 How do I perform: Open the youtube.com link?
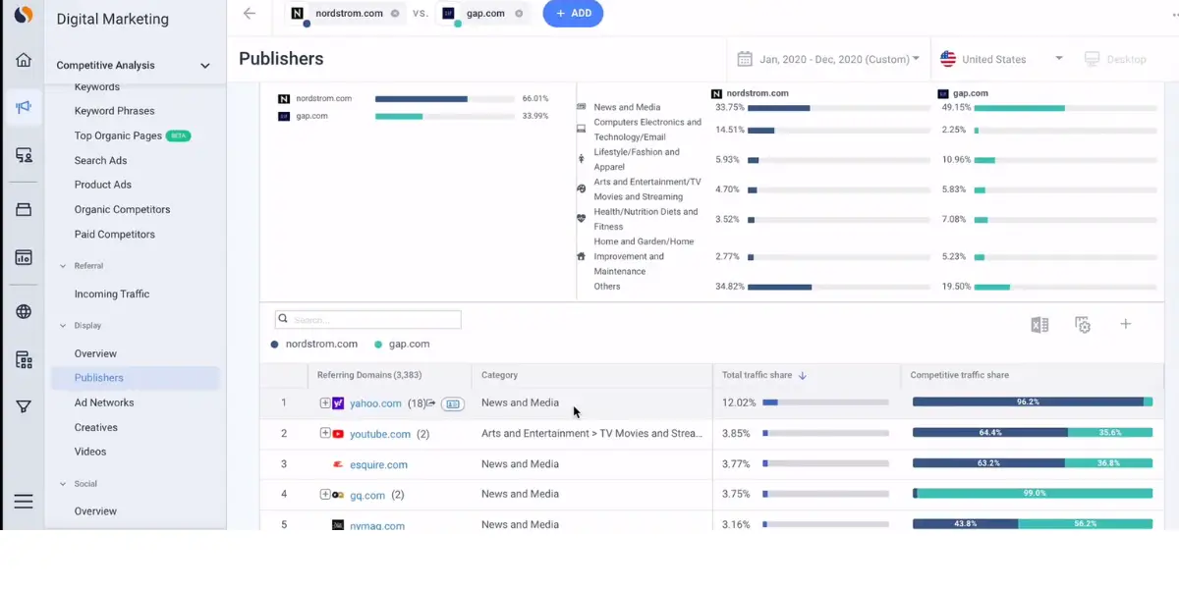(x=380, y=434)
